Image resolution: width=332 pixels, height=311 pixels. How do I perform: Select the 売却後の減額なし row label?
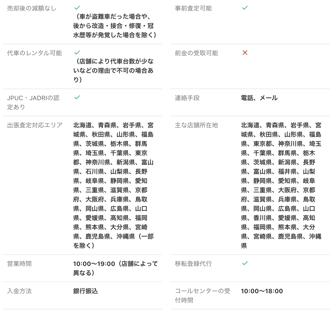31,8
